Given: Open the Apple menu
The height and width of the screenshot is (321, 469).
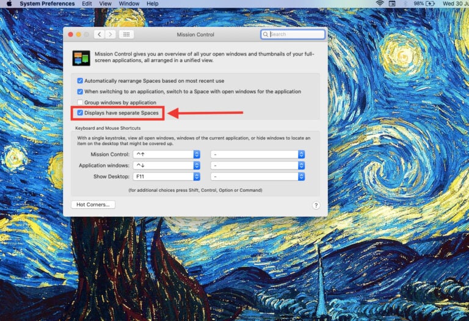Looking at the screenshot, I should coord(9,4).
